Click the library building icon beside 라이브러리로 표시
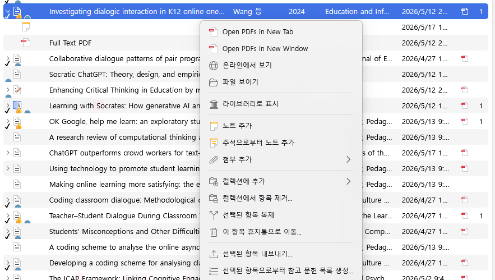Viewport: 495px width, 280px height. (214, 104)
